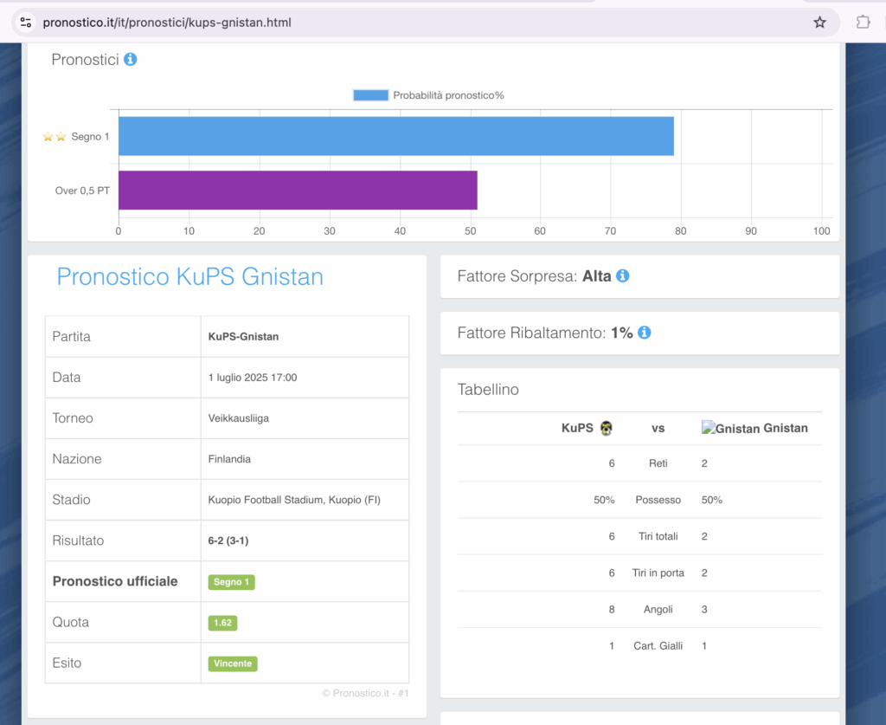Click the KuPS team name in Tabellino
The height and width of the screenshot is (725, 886).
577,428
